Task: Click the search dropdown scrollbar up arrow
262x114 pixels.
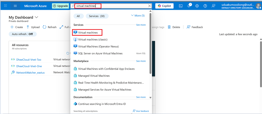Action: point(150,11)
